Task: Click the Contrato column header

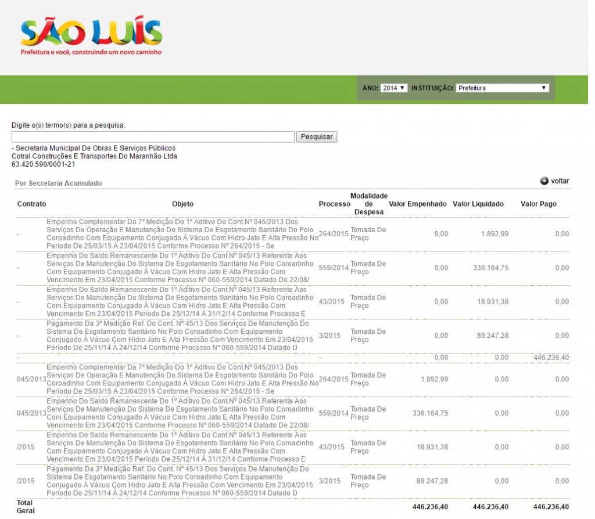Action: coord(31,204)
